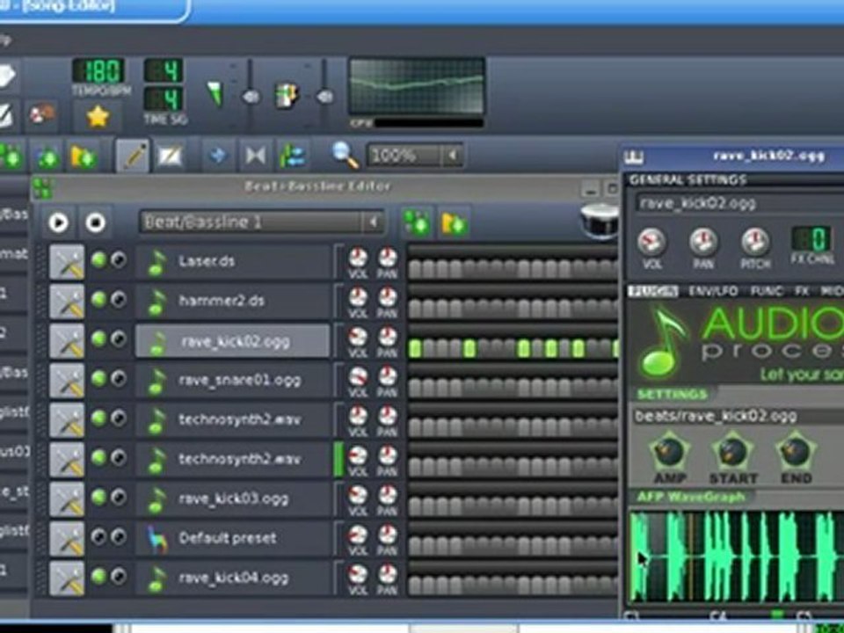844x633 pixels.
Task: Click the instrument window VOL knob
Action: tap(651, 242)
